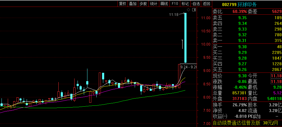Select the 画线 drawing tool
This screenshot has width=282, height=127.
[x=164, y=4]
